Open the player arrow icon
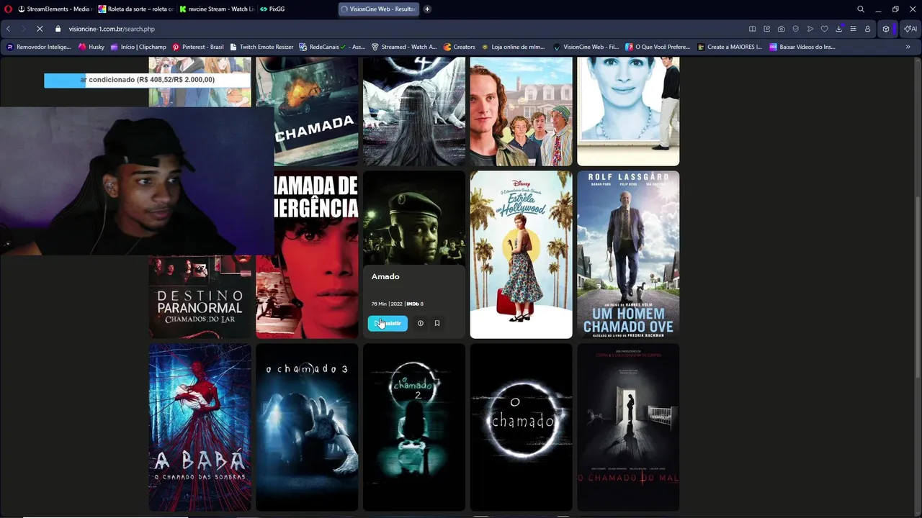The height and width of the screenshot is (518, 922). pos(810,29)
